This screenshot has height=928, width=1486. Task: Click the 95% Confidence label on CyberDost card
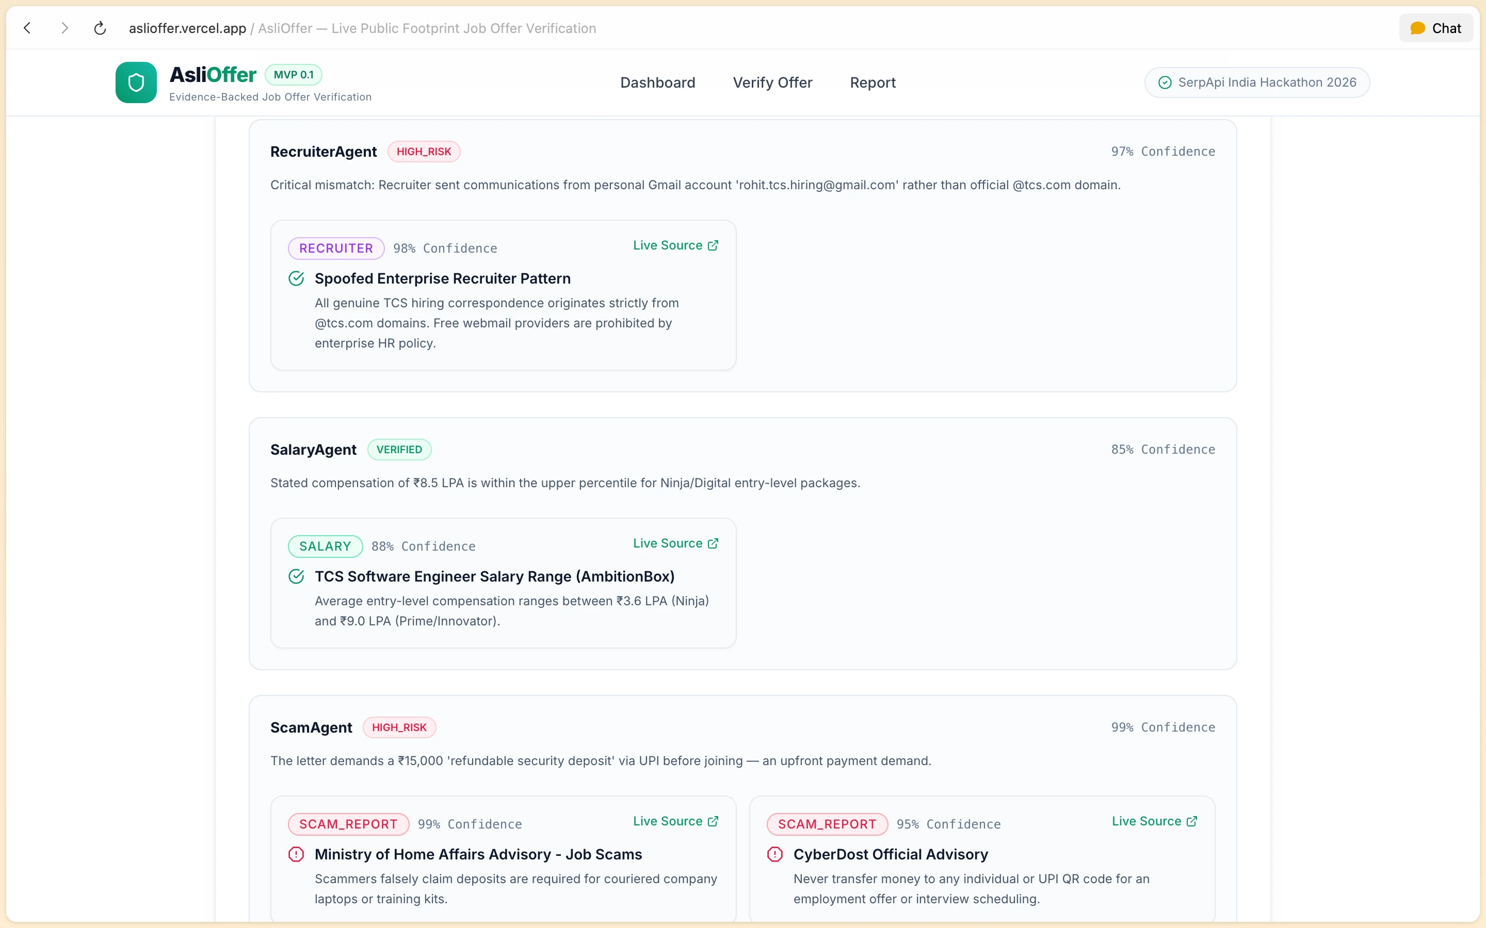[x=949, y=825]
